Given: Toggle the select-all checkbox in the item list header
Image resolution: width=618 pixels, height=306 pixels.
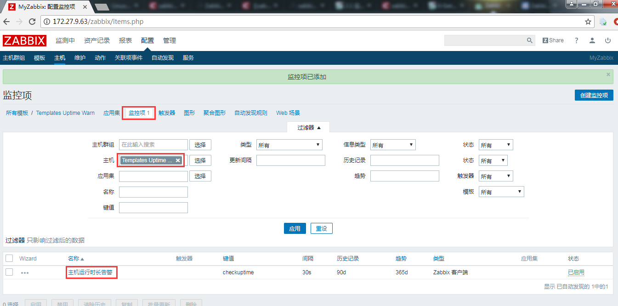Looking at the screenshot, I should point(9,258).
